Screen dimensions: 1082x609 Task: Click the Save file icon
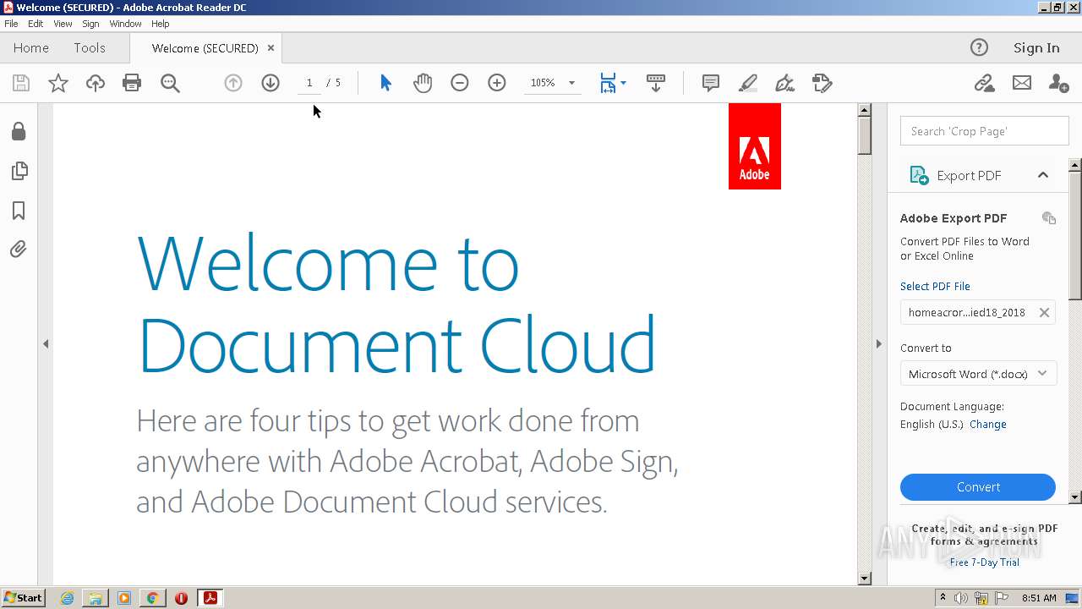coord(21,83)
